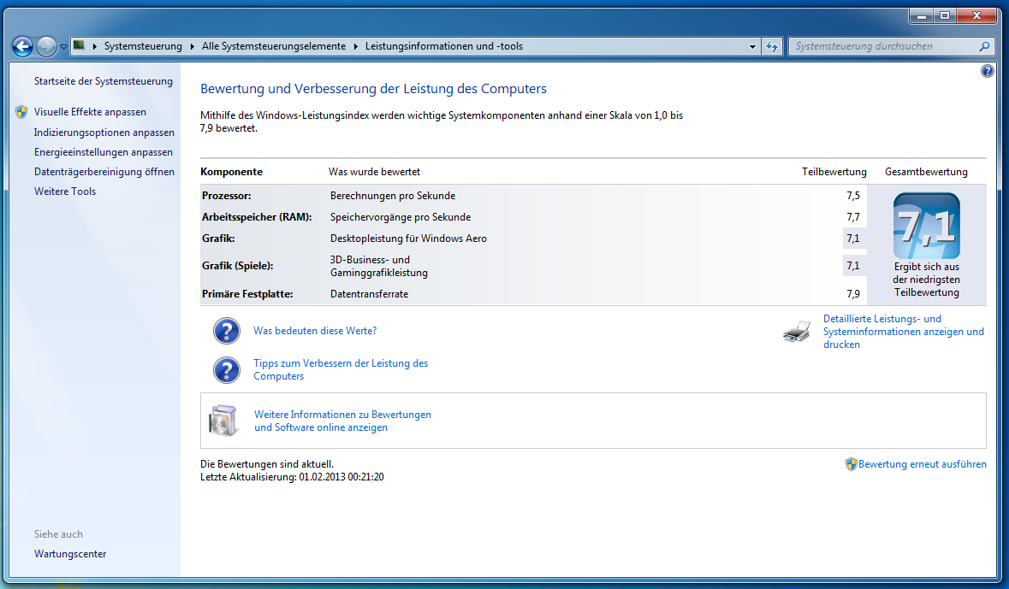Viewport: 1009px width, 589px height.
Task: Click the refresh button beside address bar
Action: click(772, 46)
